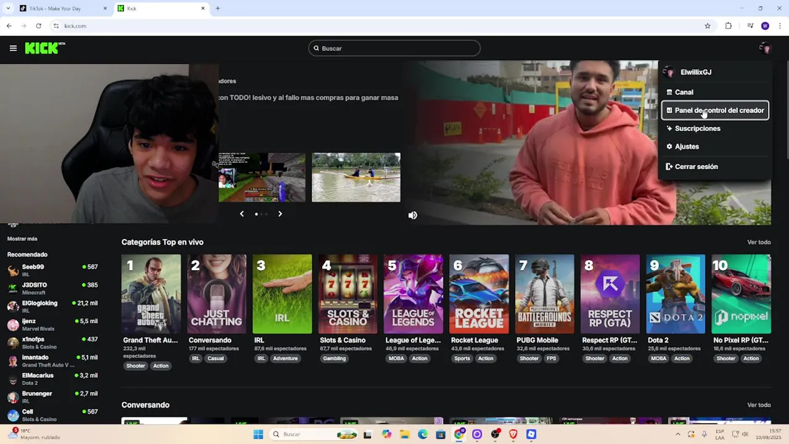The width and height of the screenshot is (789, 444).
Task: Show hidden tray icons chevron
Action: (678, 434)
